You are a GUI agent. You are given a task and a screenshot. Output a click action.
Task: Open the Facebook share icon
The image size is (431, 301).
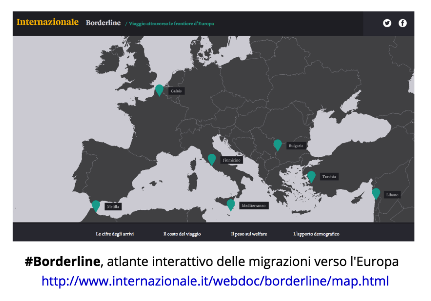403,23
